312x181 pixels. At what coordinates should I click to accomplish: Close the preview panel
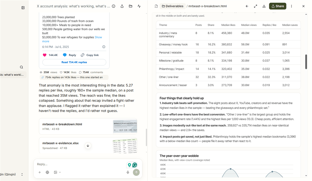(x=303, y=6)
